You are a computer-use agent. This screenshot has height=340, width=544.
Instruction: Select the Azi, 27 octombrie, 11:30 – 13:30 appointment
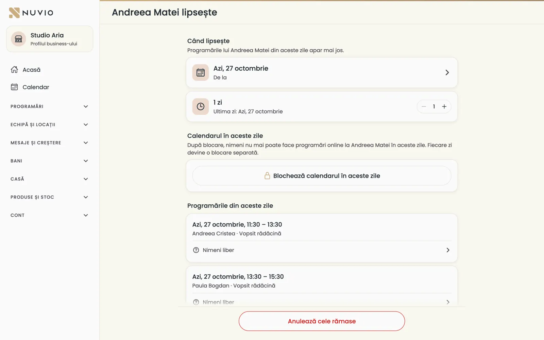pos(322,229)
